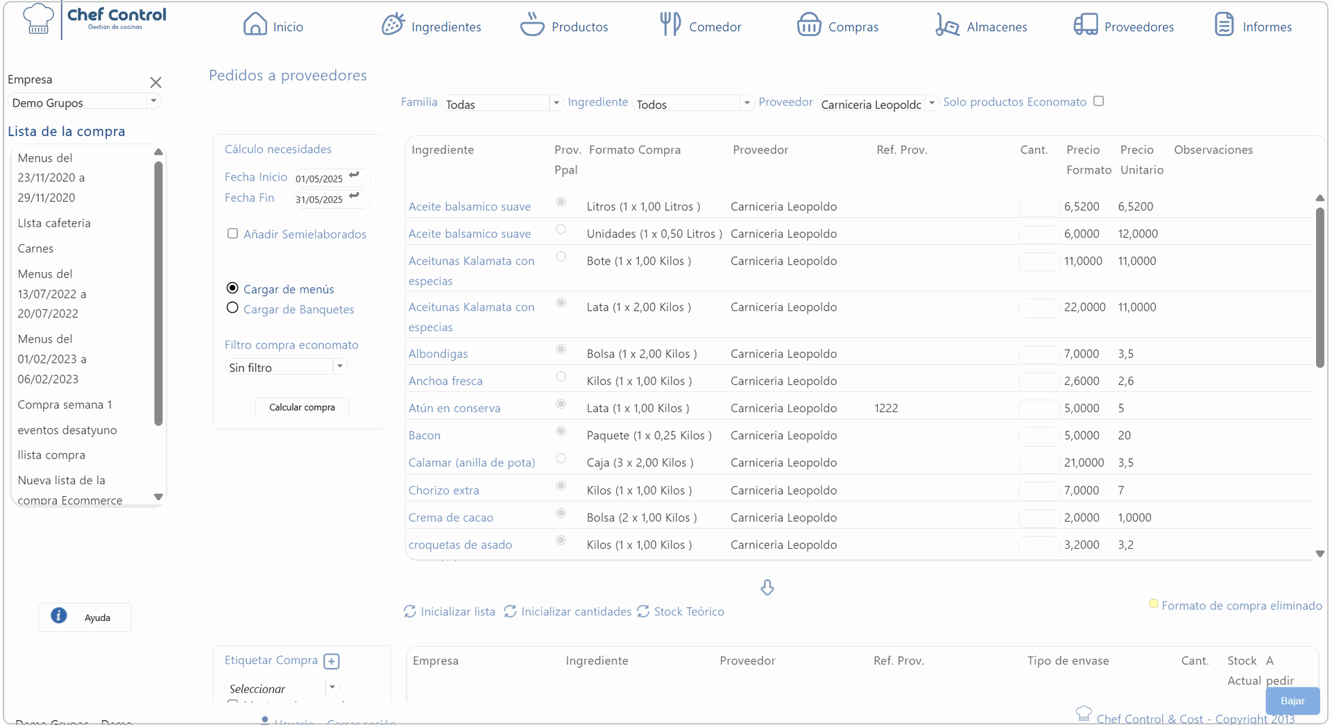Open the Chorizo extra ingredient link
Screen dimensions: 1332x725
click(443, 490)
